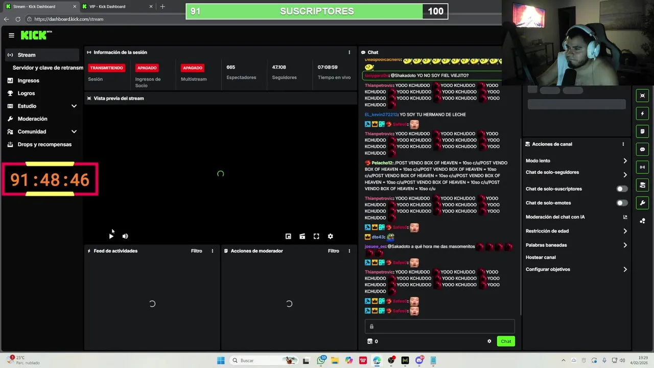Play the stream preview
The image size is (654, 368).
point(111,236)
